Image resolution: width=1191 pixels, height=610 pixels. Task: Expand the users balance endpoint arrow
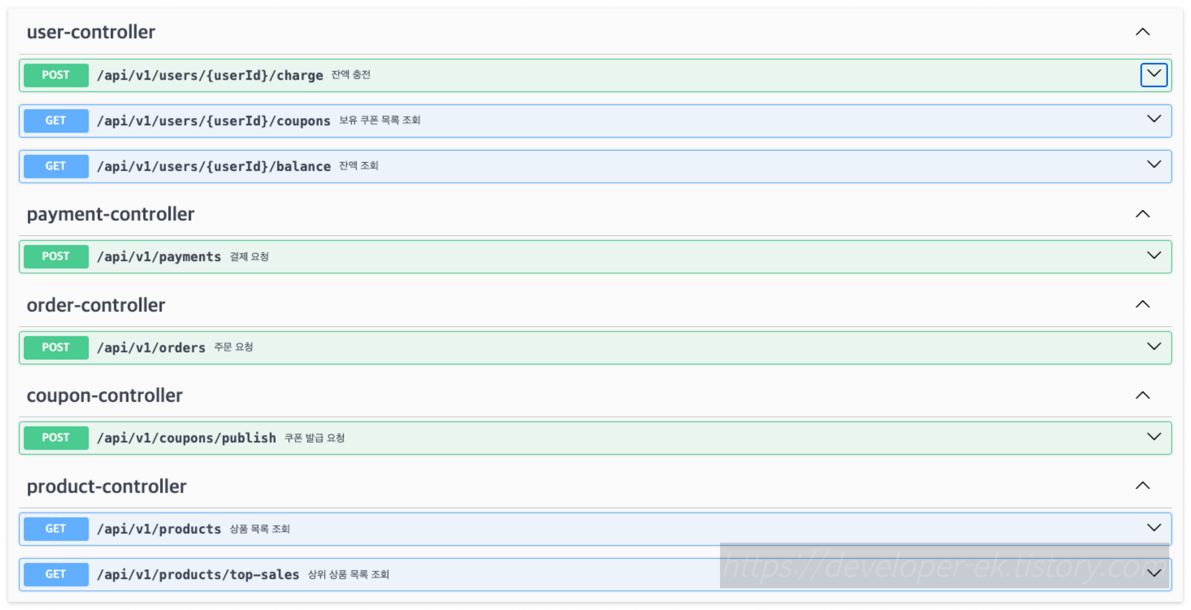[1153, 165]
